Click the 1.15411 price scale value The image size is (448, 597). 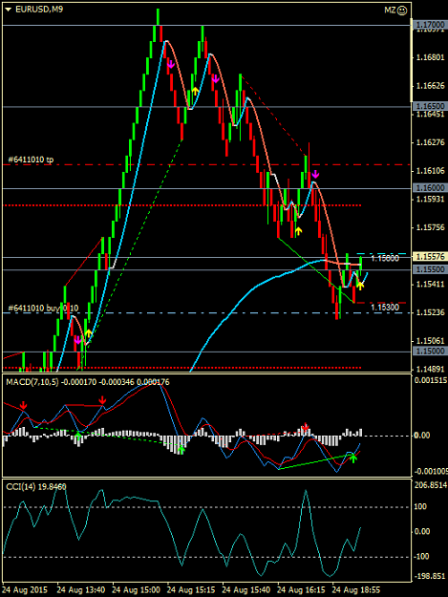coord(431,284)
